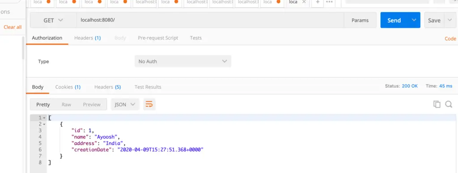Expand the No Auth type dropdown
The width and height of the screenshot is (458, 173).
point(183,61)
